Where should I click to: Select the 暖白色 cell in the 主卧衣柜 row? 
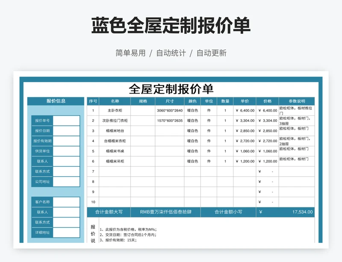192,111
